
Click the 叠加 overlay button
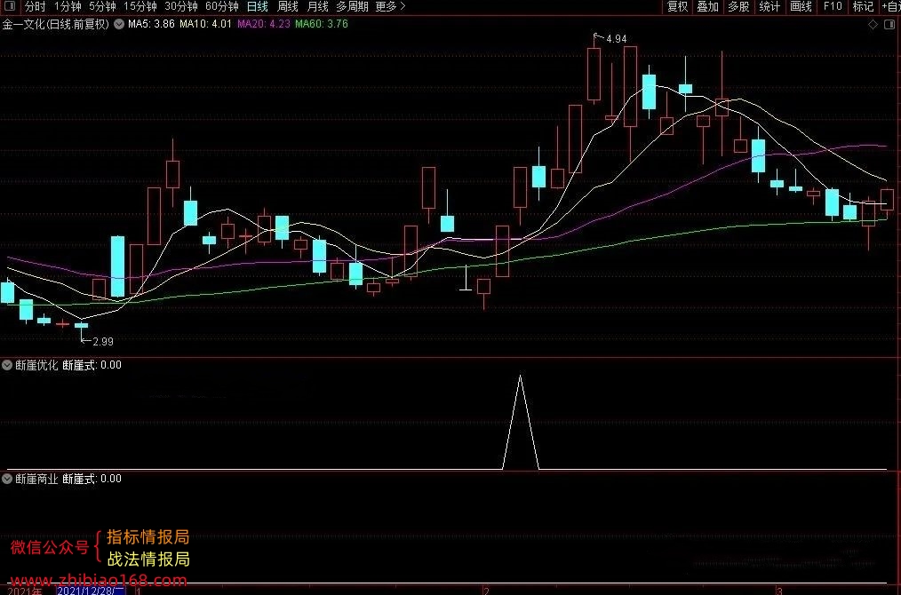[708, 6]
